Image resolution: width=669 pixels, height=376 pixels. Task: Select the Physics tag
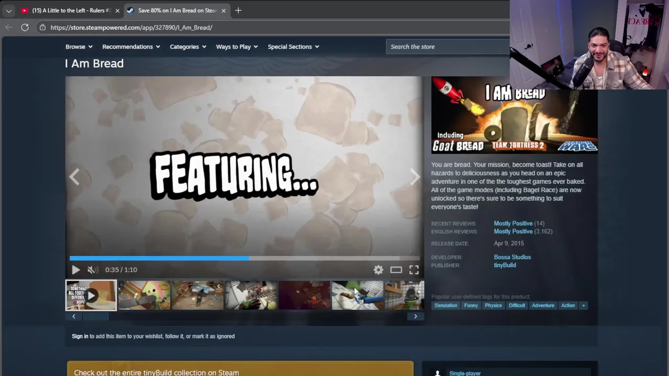click(493, 305)
